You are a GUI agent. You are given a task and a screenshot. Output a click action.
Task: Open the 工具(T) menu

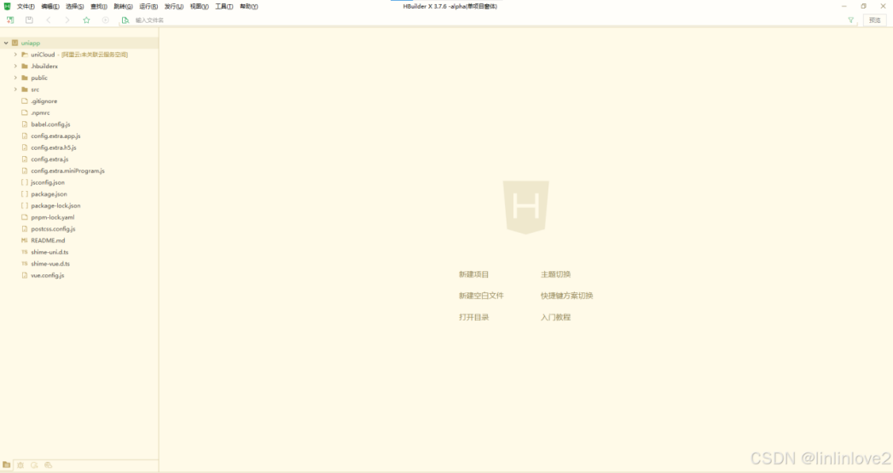[x=223, y=6]
